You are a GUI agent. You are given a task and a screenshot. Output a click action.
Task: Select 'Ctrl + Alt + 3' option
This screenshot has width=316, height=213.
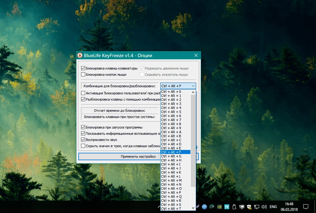pyautogui.click(x=176, y=104)
